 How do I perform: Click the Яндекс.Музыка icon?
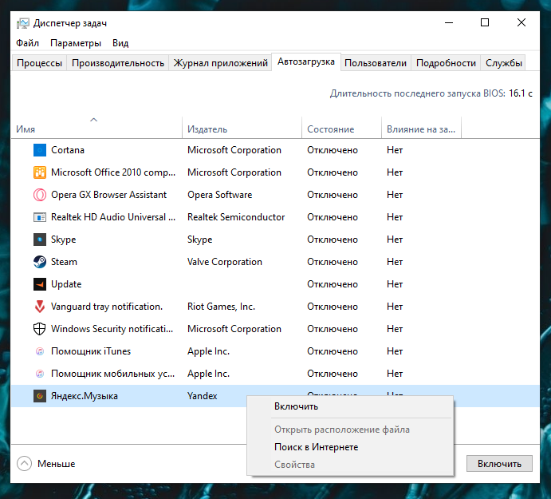click(x=40, y=396)
